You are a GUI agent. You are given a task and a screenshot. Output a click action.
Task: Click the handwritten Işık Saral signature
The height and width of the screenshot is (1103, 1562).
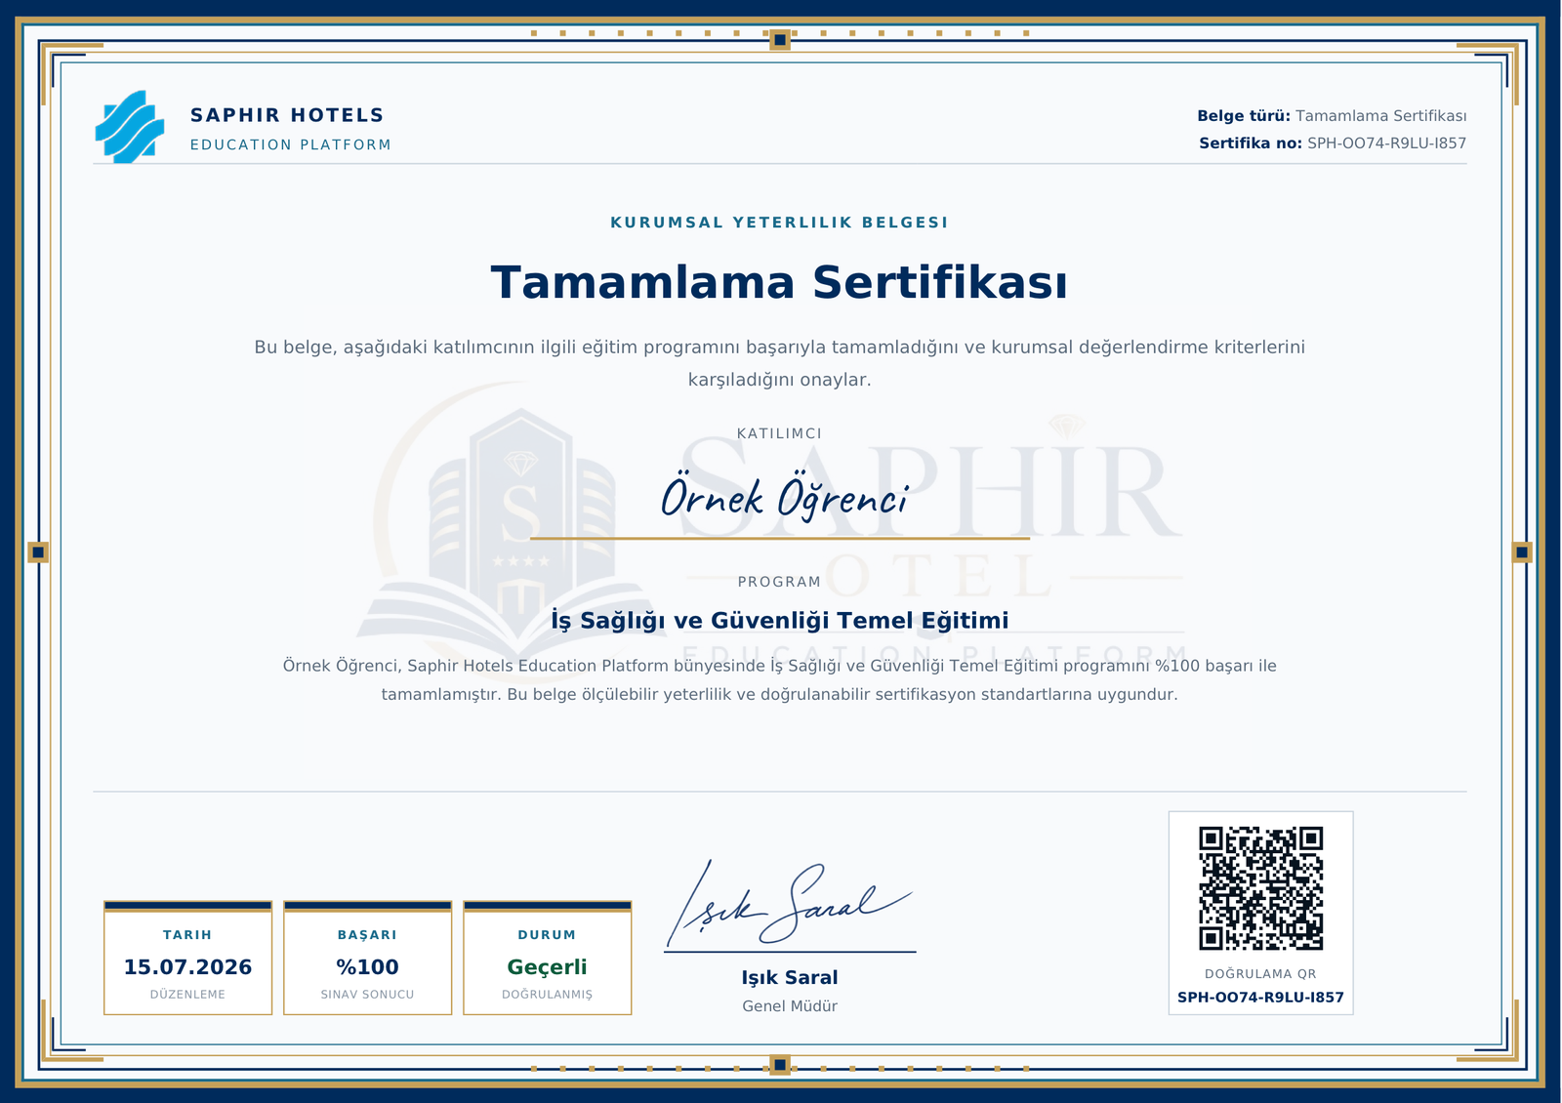coord(789,903)
